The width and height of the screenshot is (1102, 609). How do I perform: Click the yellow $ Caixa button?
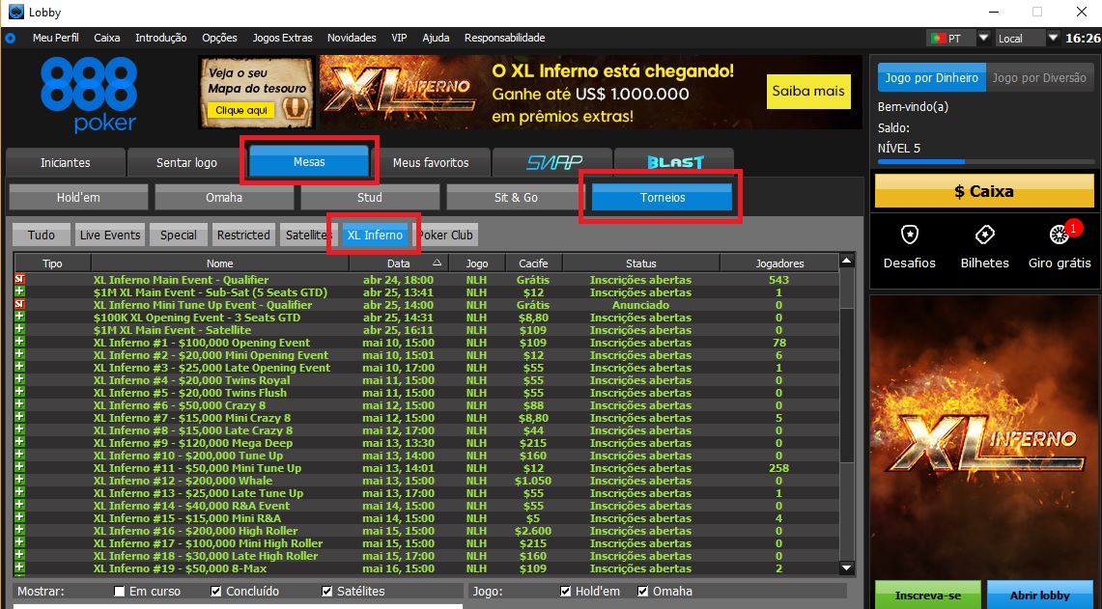(984, 191)
